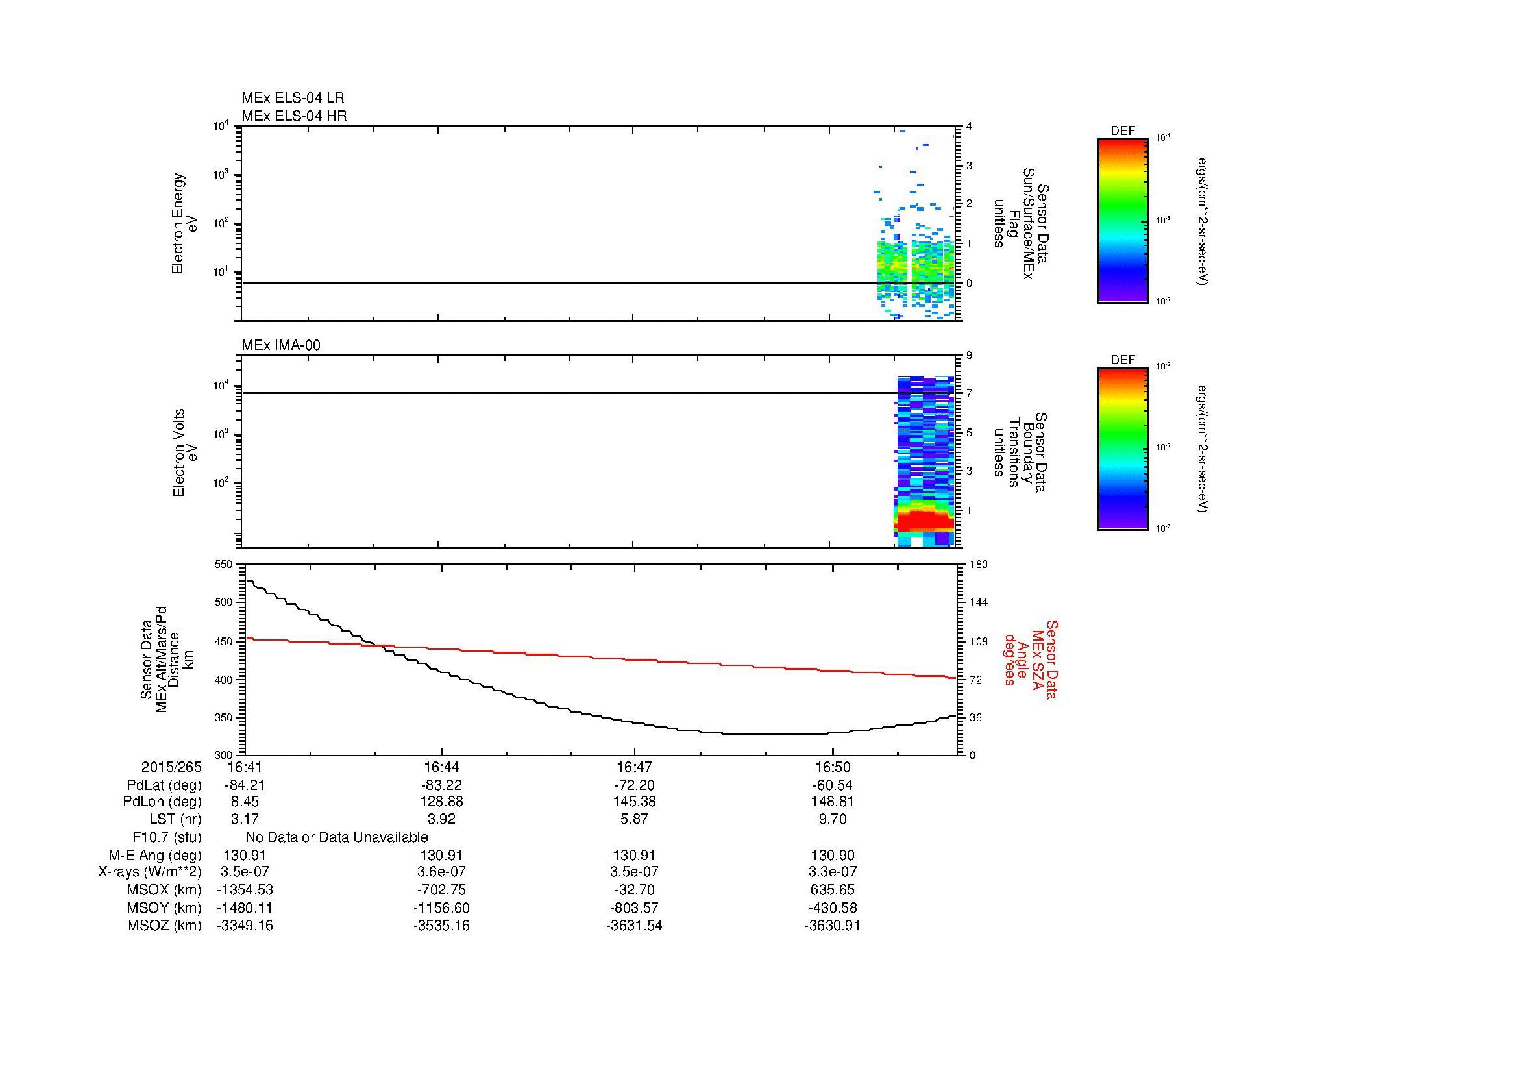Image resolution: width=1518 pixels, height=1073 pixels.
Task: Click the lower colorbar 'ergs/(cm**2-sr-sec-eV)' units label
Action: click(x=1202, y=449)
